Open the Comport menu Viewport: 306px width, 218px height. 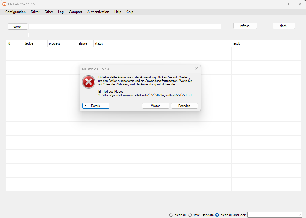point(75,12)
